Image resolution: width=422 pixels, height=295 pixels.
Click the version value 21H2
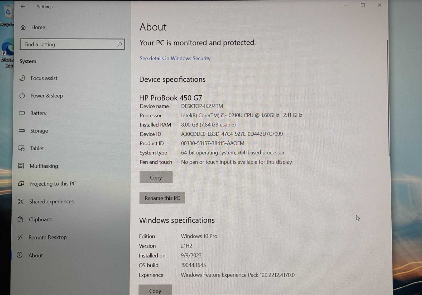click(186, 246)
